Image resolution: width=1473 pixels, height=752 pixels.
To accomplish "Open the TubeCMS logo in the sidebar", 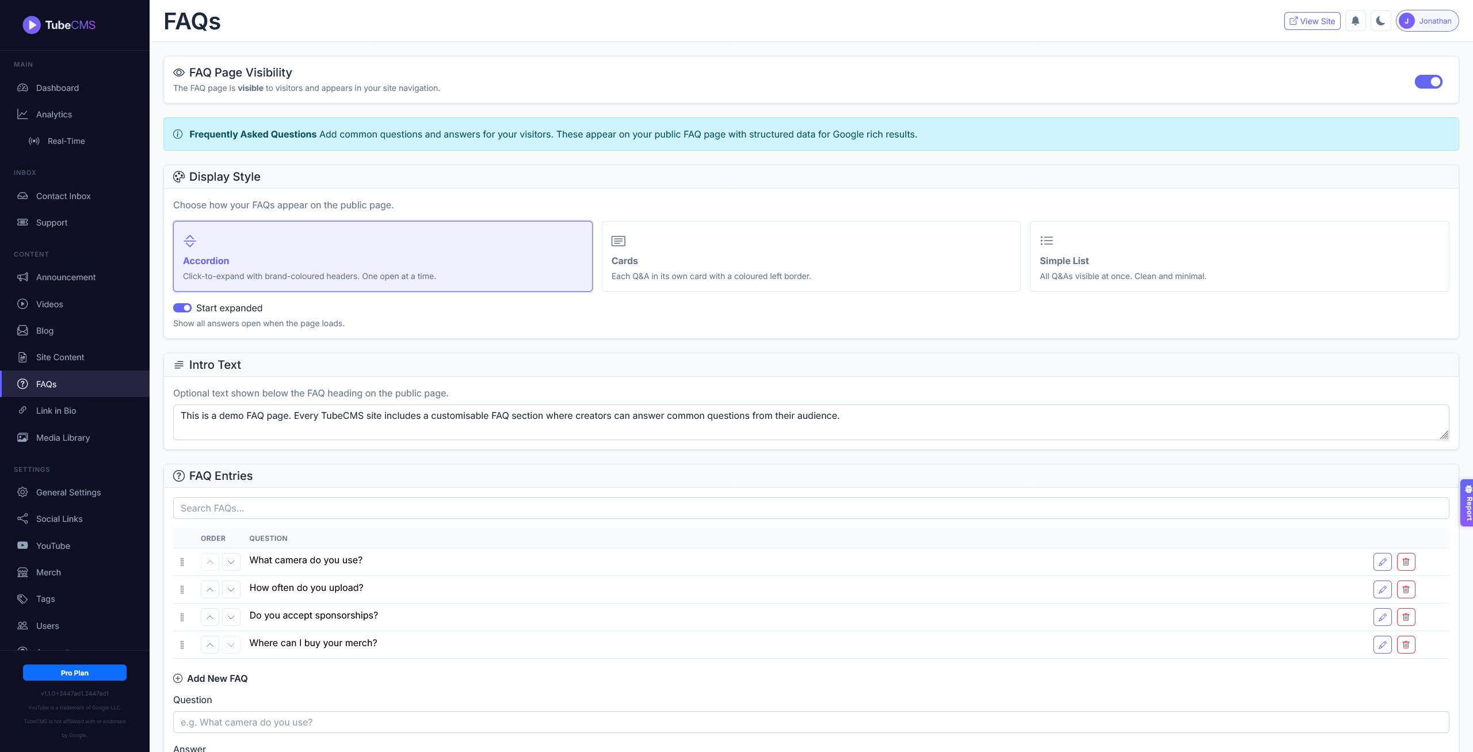I will [59, 25].
